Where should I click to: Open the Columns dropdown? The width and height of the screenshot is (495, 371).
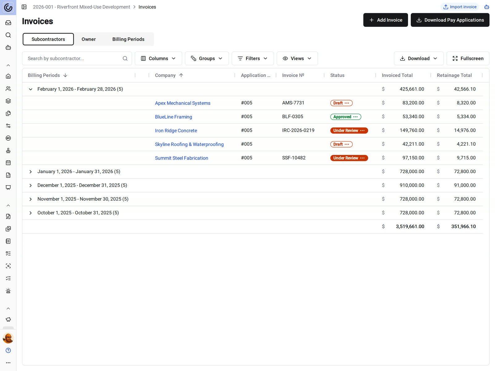(x=158, y=58)
